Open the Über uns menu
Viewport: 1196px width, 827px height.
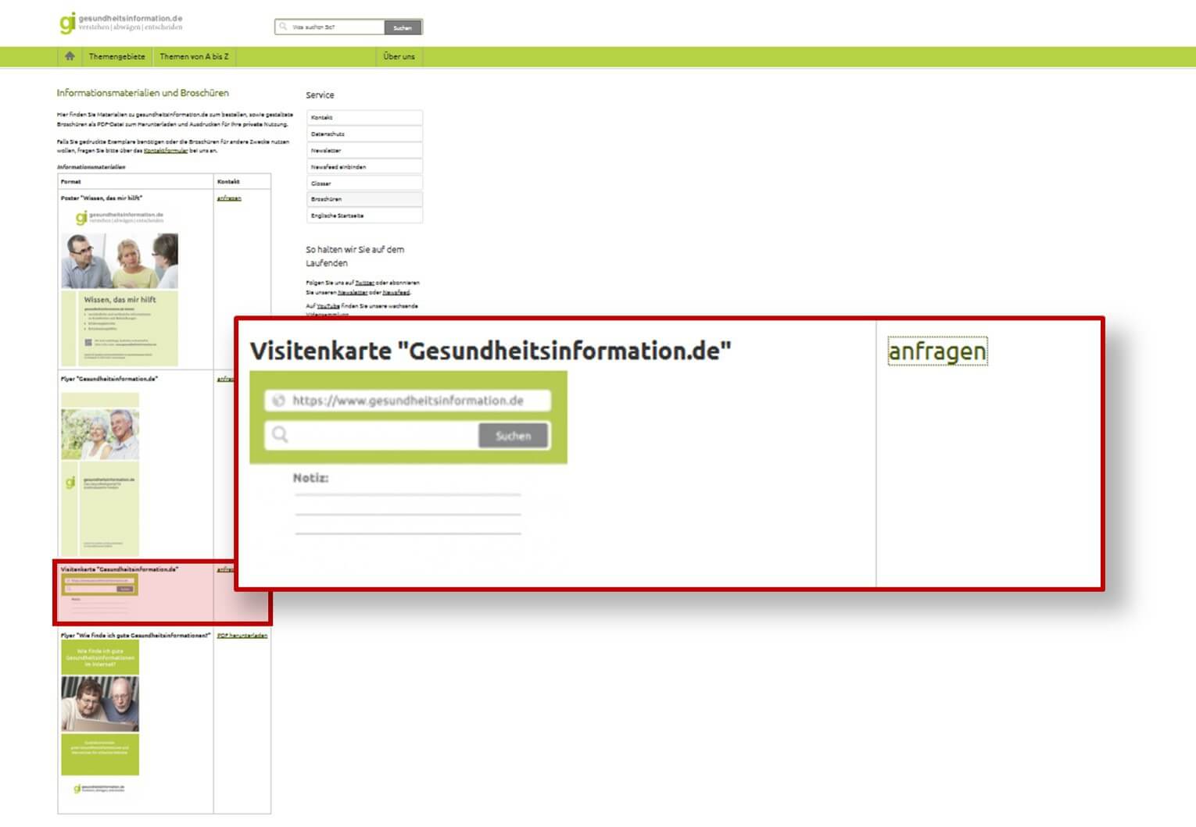click(x=399, y=56)
